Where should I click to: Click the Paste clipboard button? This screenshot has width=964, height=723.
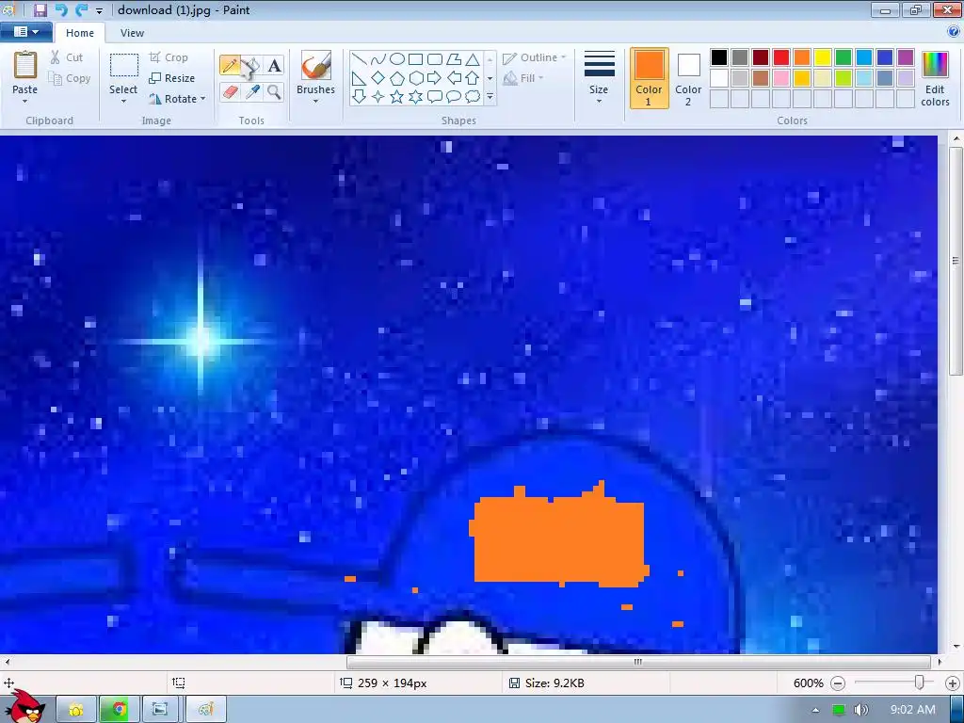25,66
